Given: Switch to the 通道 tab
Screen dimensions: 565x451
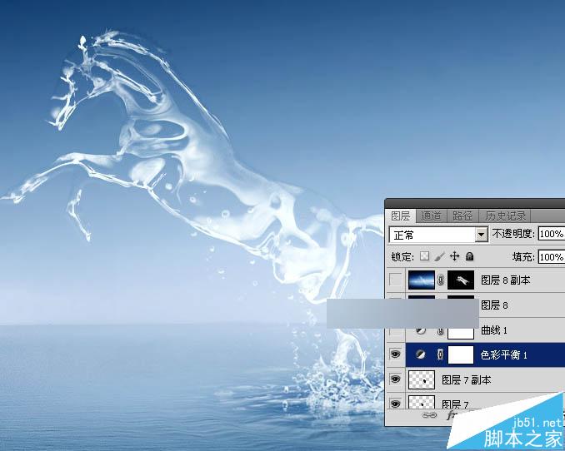Looking at the screenshot, I should (x=432, y=216).
